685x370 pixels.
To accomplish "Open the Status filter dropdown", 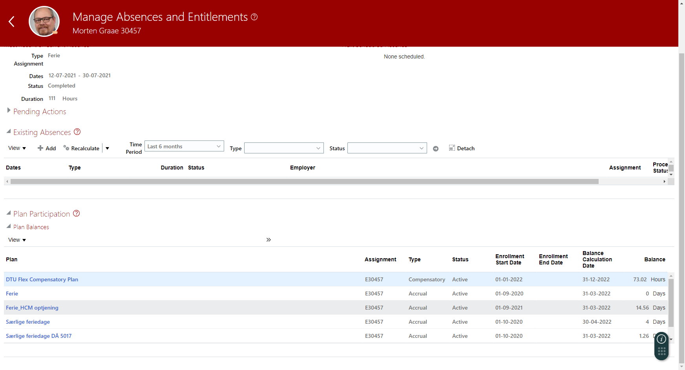I will pos(387,148).
